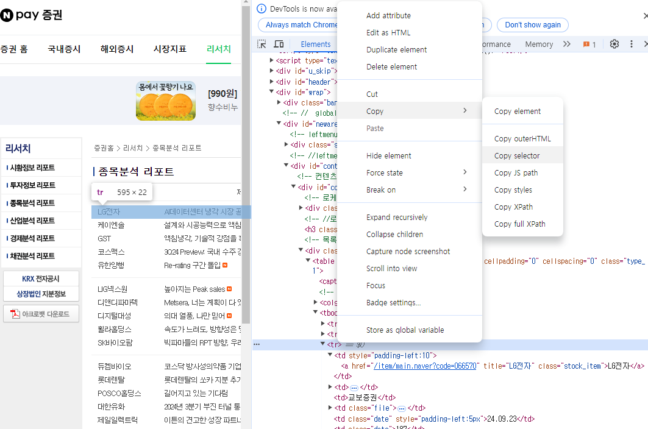Click Don't show again button
This screenshot has height=429, width=648.
[532, 25]
